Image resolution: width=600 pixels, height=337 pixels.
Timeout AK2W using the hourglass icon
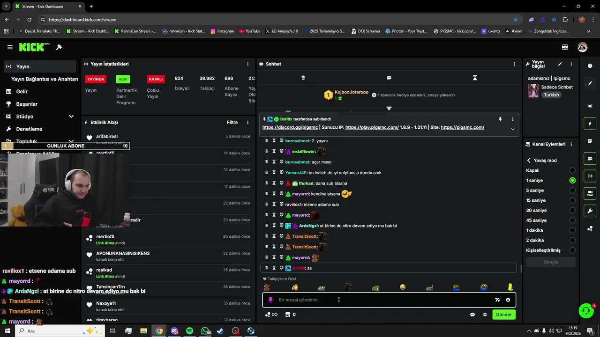coord(274,268)
